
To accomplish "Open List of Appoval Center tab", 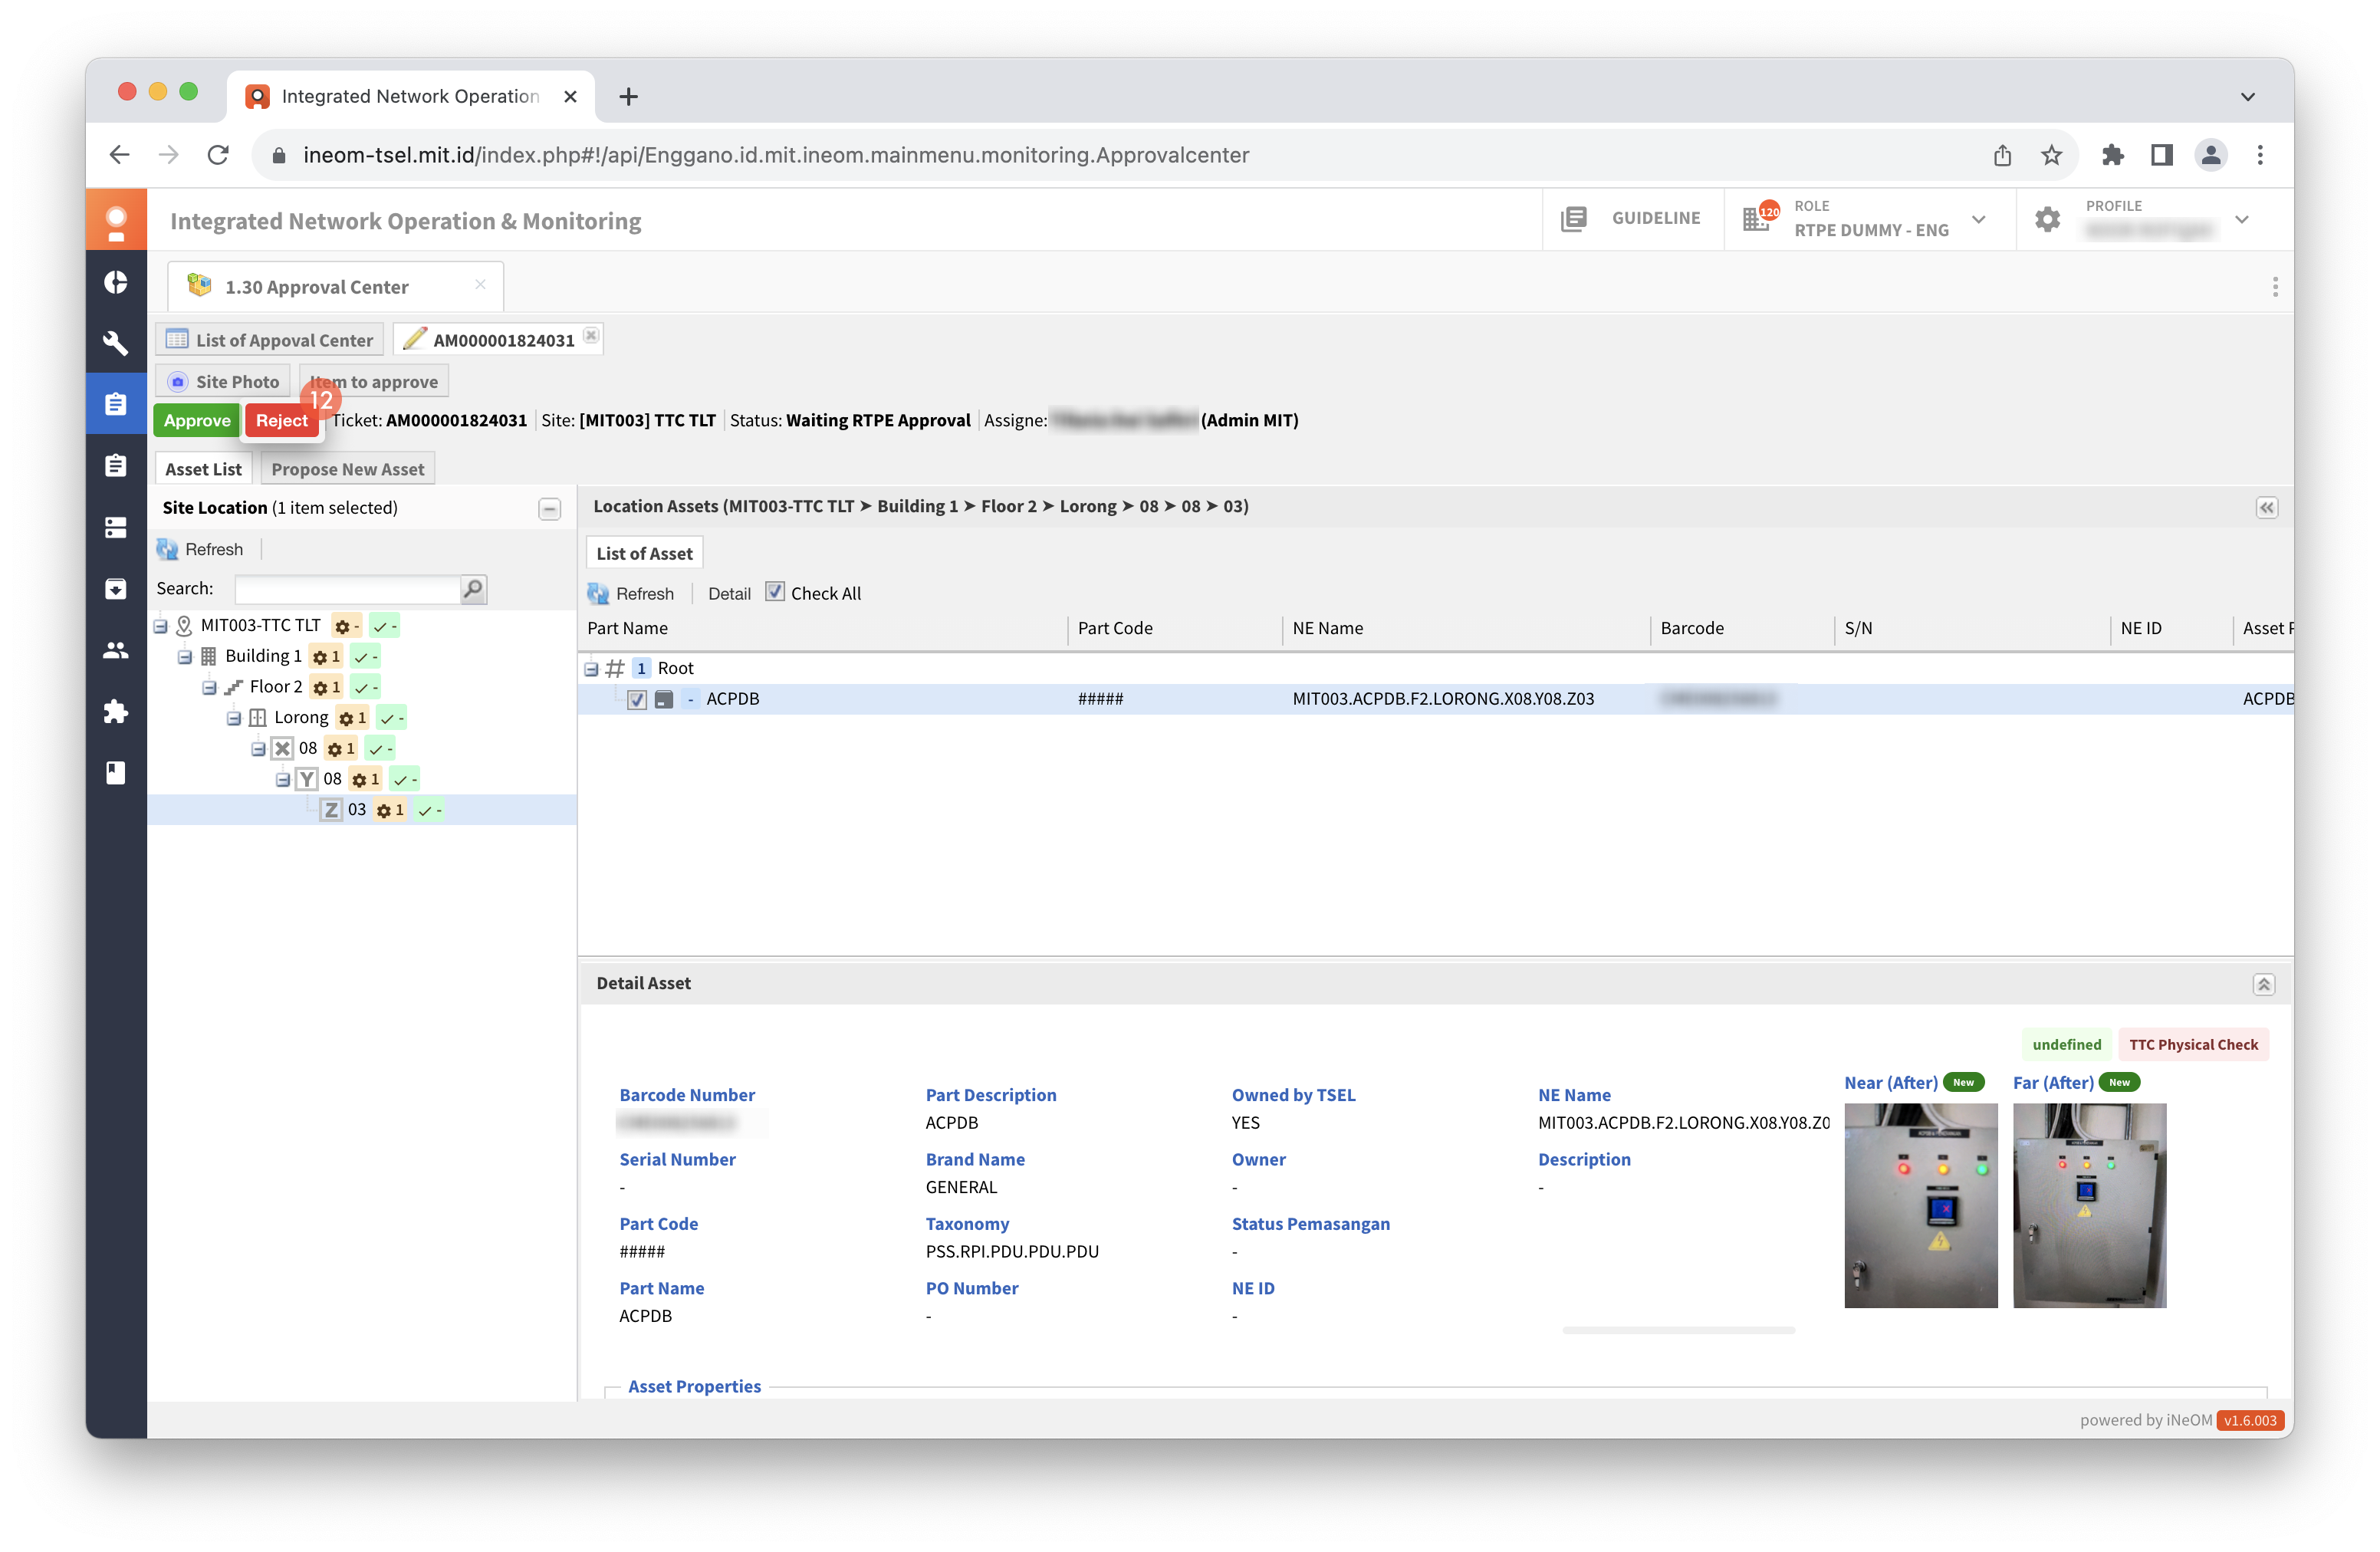I will click(x=270, y=340).
